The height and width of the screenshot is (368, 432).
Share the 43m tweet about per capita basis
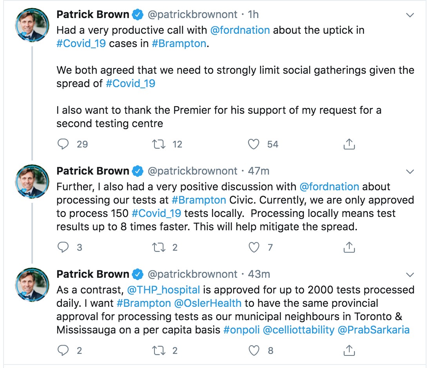[x=349, y=350]
